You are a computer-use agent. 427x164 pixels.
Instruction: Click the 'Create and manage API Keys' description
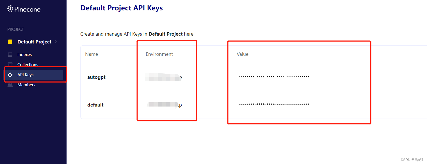point(137,34)
